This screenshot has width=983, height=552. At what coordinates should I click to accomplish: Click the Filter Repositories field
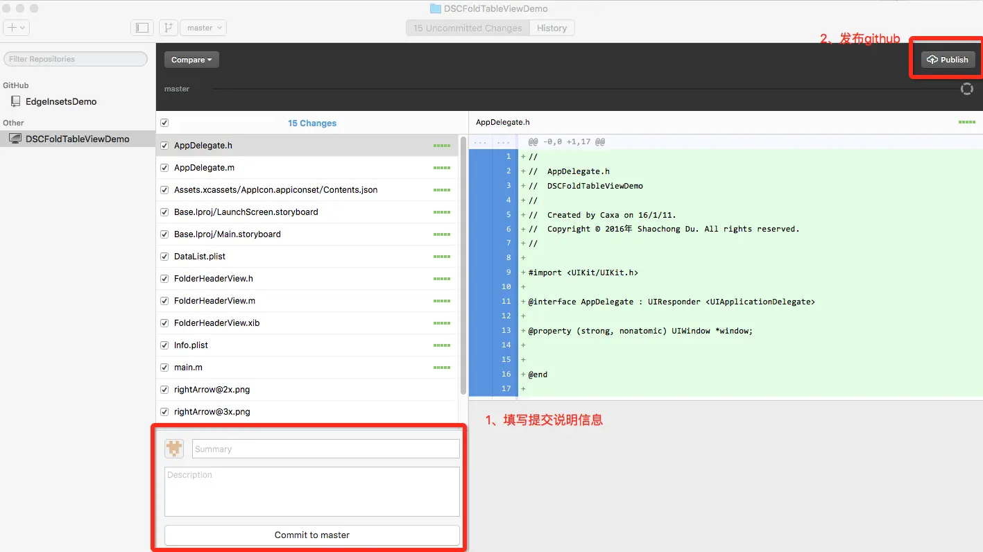pos(76,59)
